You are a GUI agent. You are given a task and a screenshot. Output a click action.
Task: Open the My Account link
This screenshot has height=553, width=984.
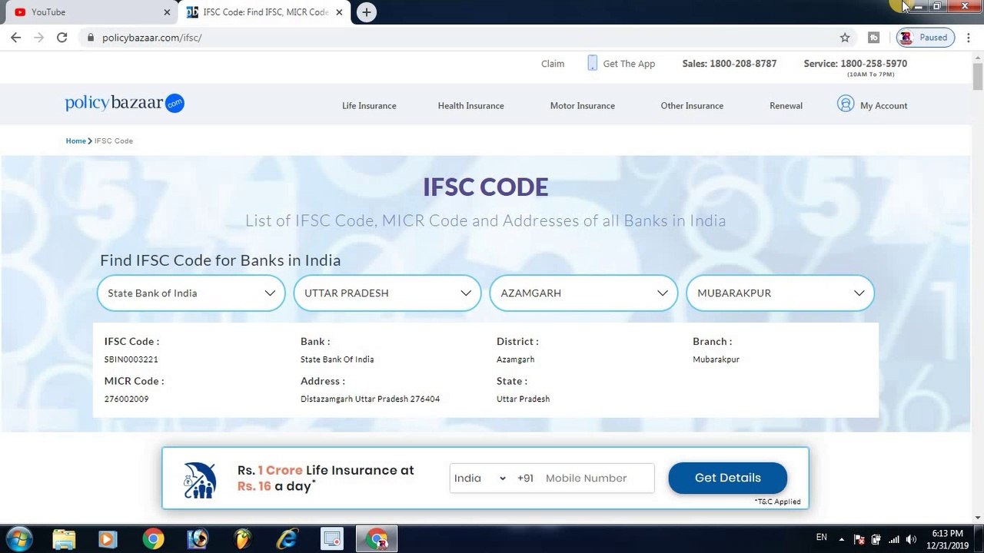coord(883,106)
